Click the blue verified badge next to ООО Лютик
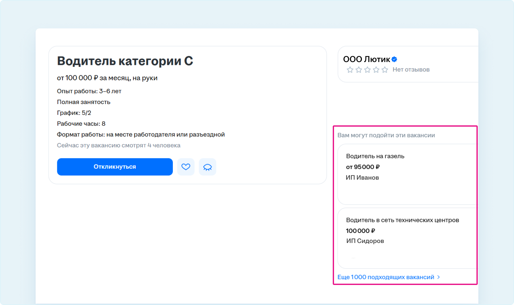This screenshot has height=305, width=514. [394, 59]
